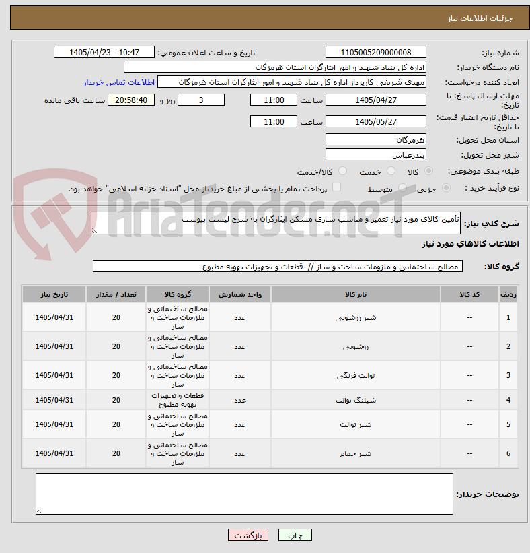Click the response deadline date 1405/04/27 field

(x=376, y=100)
